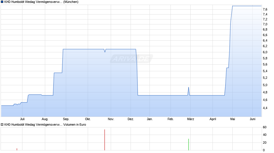Click the 'Volumen in Euro' chart title
The image size is (274, 153).
pos(45,124)
